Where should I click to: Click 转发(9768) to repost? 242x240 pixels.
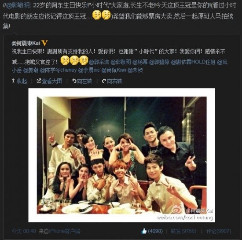click(183, 231)
